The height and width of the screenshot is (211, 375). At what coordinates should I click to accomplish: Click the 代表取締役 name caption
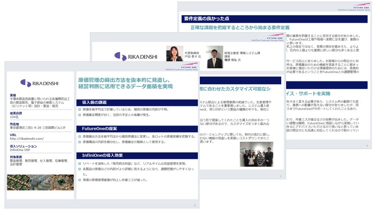coord(193,55)
